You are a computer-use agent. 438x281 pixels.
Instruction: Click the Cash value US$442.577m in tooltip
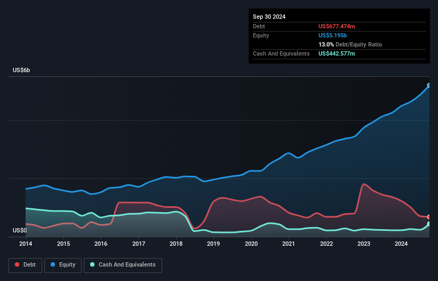click(x=337, y=53)
